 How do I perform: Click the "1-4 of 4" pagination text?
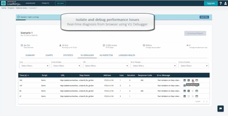click(x=198, y=101)
